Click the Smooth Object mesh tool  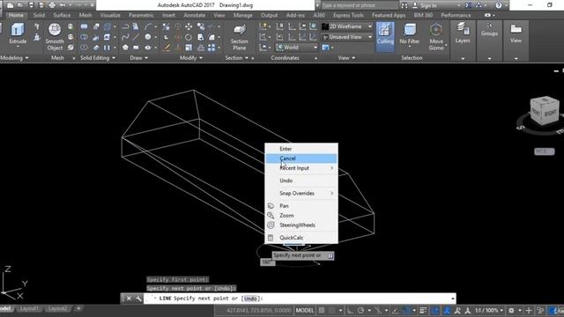click(55, 36)
